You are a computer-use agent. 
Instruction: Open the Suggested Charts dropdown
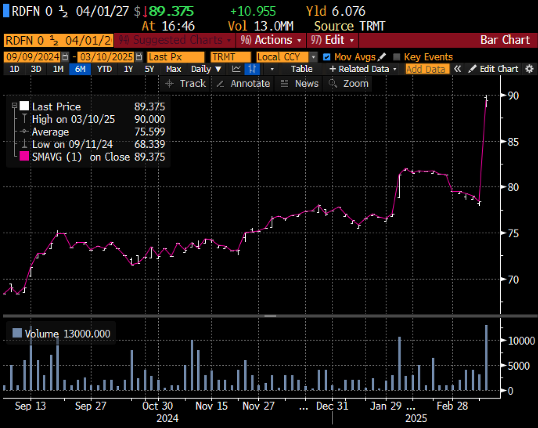(175, 40)
